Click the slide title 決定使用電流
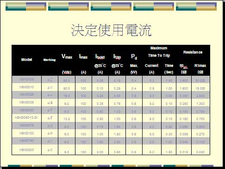The image size is (225, 169). tap(111, 30)
